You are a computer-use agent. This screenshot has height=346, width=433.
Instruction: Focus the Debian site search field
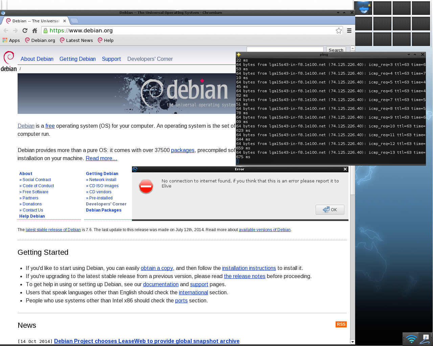(x=285, y=50)
